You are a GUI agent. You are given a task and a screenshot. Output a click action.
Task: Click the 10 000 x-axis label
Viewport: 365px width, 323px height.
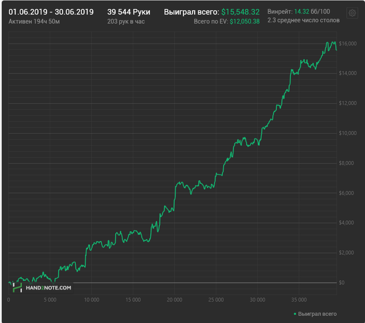91,300
